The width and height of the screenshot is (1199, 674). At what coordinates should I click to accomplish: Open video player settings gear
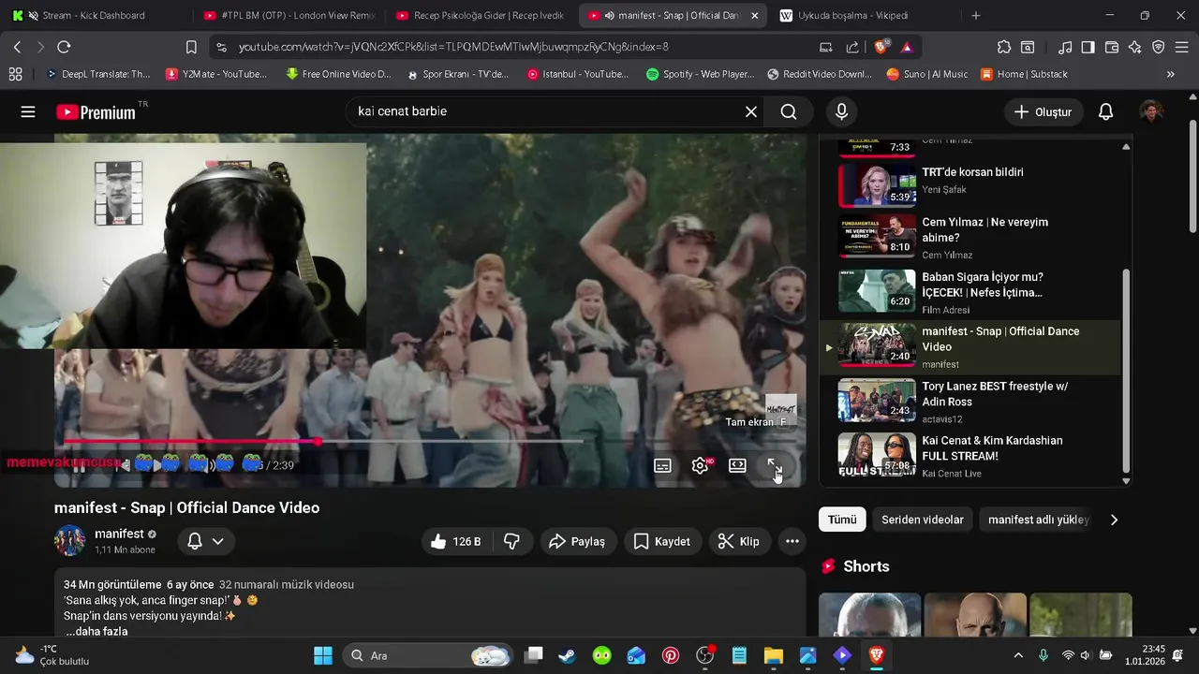coord(700,465)
